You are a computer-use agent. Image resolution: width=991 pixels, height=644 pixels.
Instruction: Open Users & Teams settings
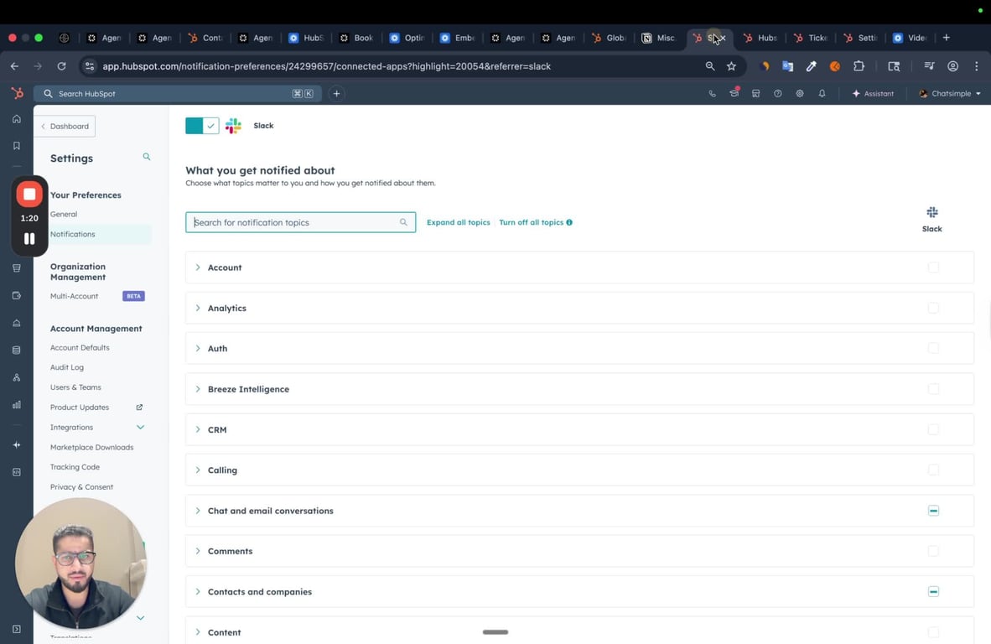point(75,388)
